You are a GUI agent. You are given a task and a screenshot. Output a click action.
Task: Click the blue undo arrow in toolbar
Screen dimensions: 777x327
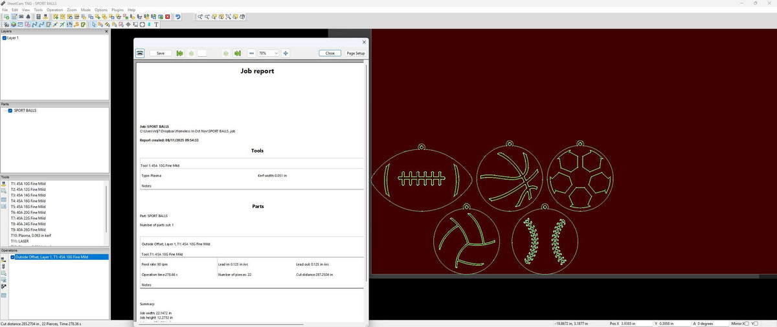point(178,17)
